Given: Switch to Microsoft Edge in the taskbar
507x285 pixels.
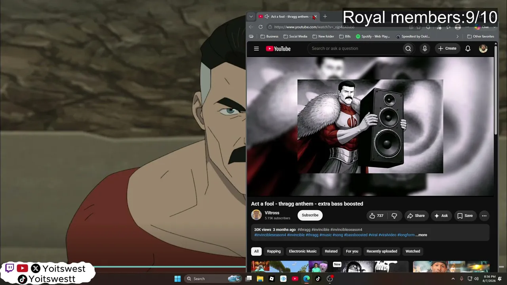Looking at the screenshot, I should pos(306,279).
